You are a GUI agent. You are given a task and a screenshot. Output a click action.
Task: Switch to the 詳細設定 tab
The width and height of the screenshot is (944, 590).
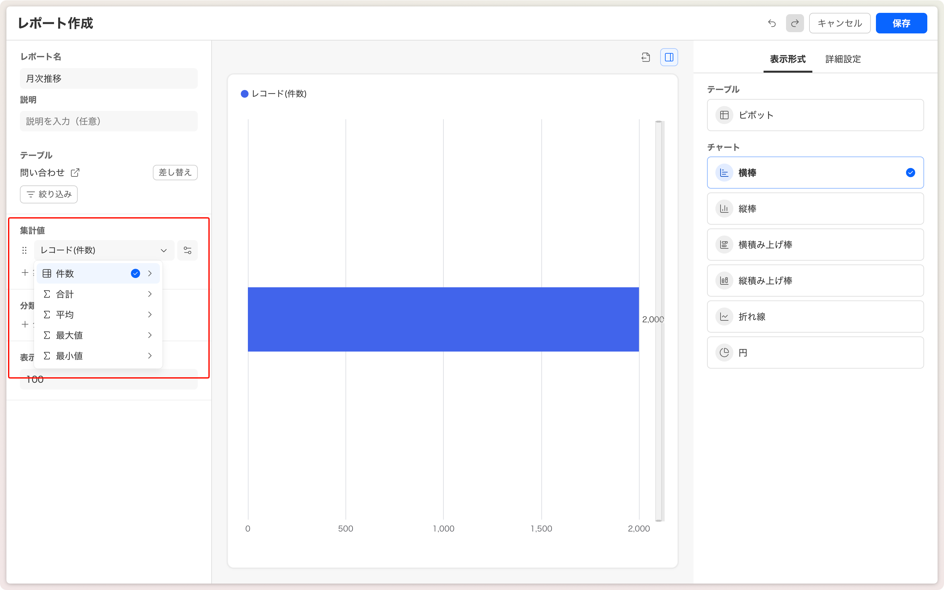[x=843, y=59]
